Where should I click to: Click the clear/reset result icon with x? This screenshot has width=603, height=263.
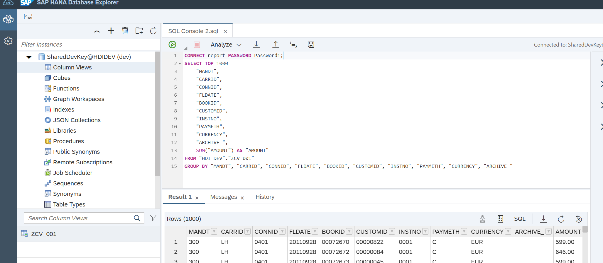[578, 219]
